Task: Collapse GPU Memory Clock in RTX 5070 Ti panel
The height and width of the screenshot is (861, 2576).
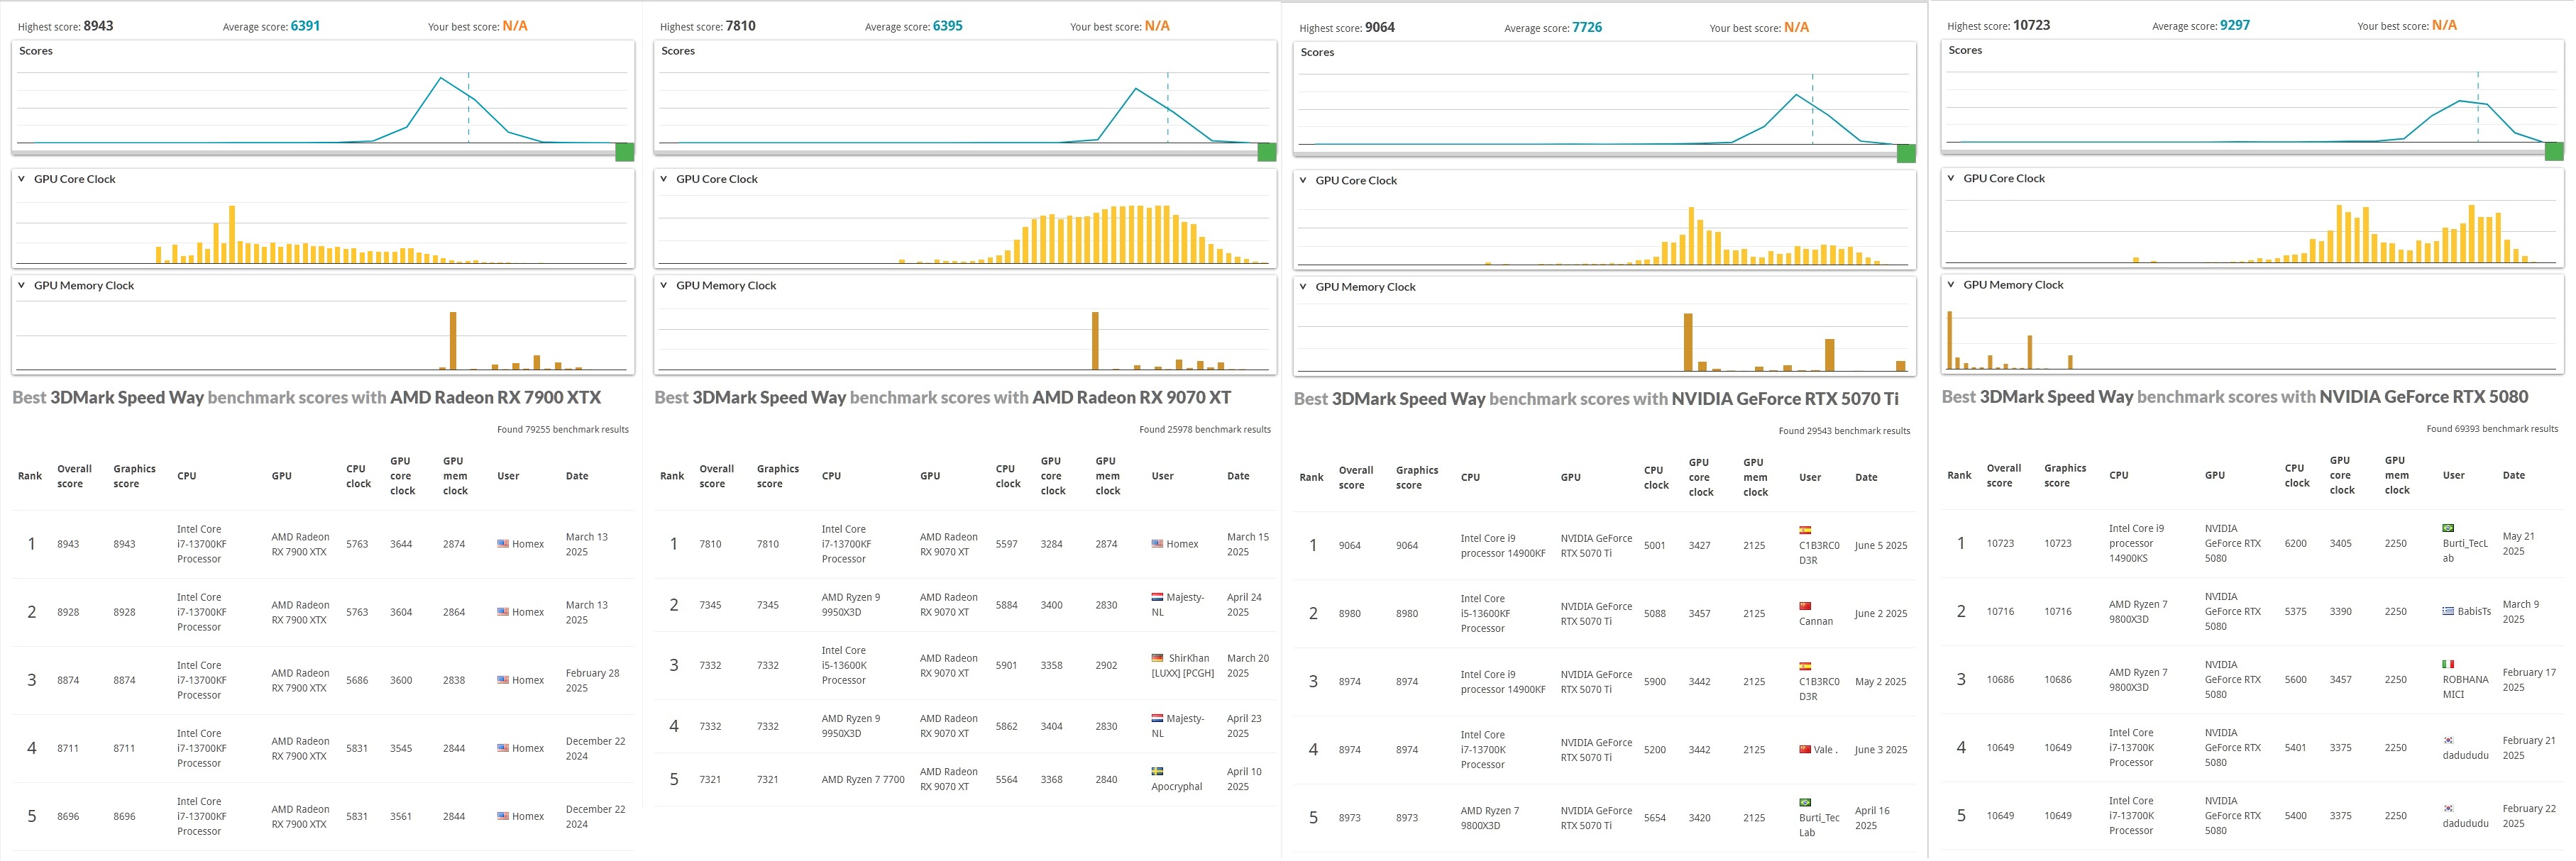Action: 1303,288
